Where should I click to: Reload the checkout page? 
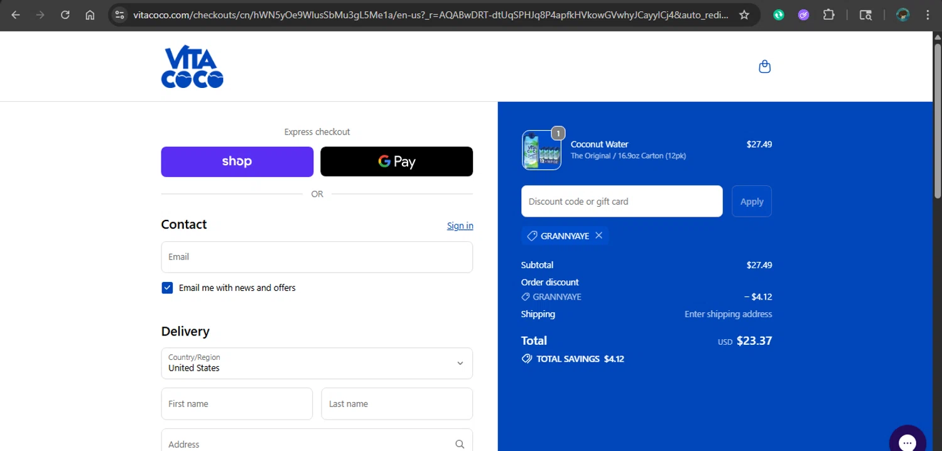[65, 15]
